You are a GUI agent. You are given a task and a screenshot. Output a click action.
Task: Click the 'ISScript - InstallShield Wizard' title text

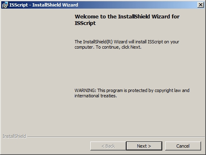[44, 5]
